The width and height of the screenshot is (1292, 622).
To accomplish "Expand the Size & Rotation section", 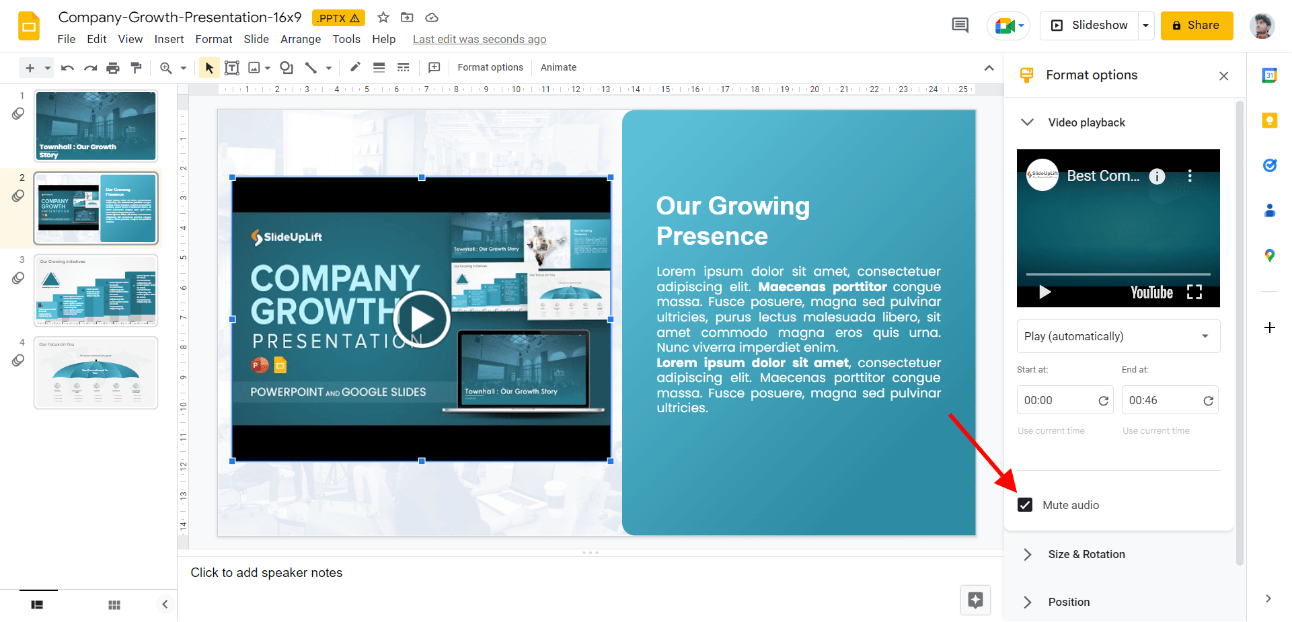I will (x=1027, y=554).
